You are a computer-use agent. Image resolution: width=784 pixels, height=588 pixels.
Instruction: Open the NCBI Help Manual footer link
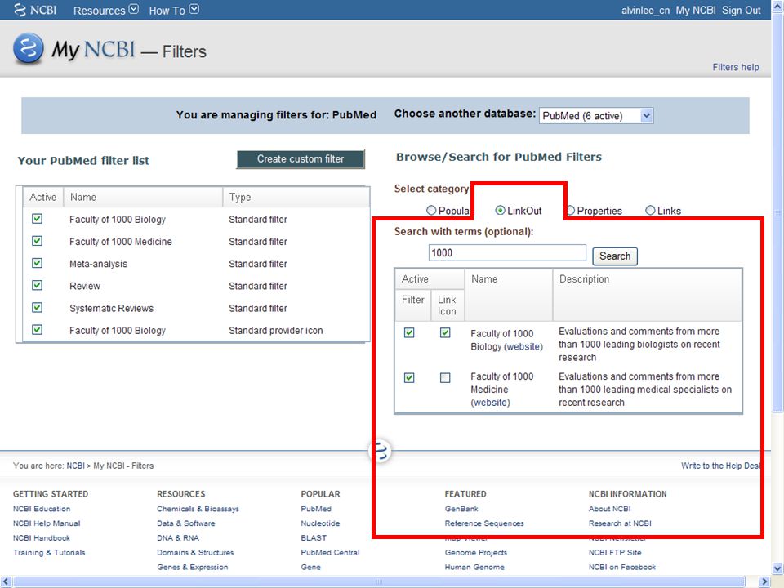click(47, 523)
